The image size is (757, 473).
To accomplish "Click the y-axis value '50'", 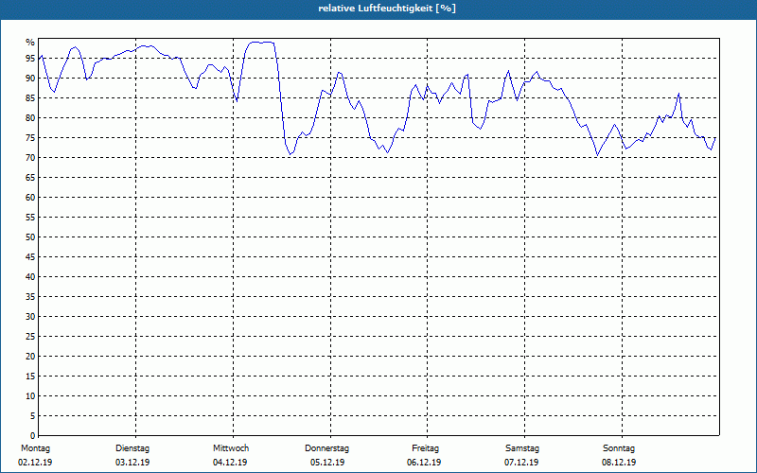I will click(x=30, y=237).
